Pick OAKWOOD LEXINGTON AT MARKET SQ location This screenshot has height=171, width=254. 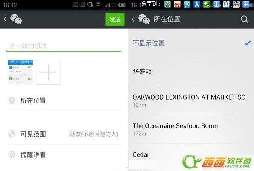click(x=191, y=100)
